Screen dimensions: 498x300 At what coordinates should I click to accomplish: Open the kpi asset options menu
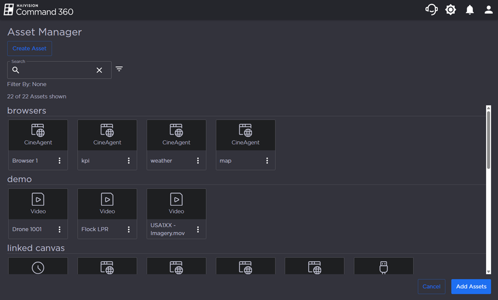(128, 160)
